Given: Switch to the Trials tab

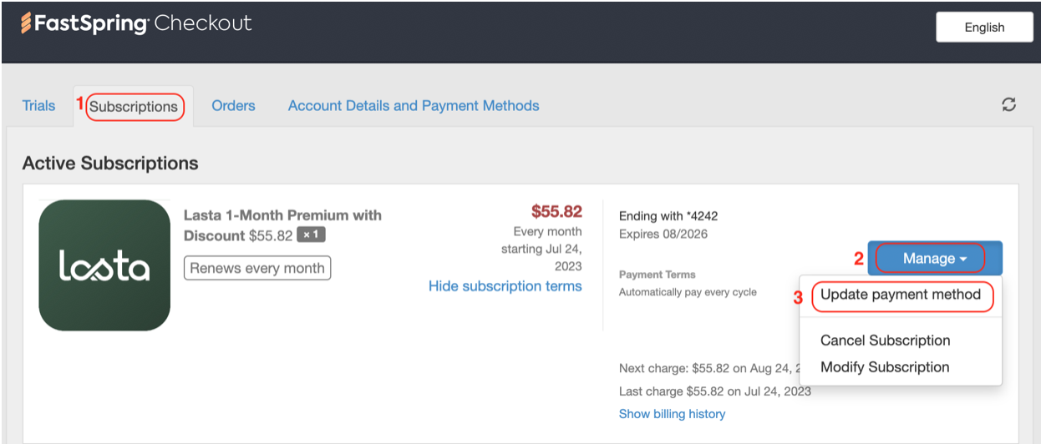Looking at the screenshot, I should [39, 106].
